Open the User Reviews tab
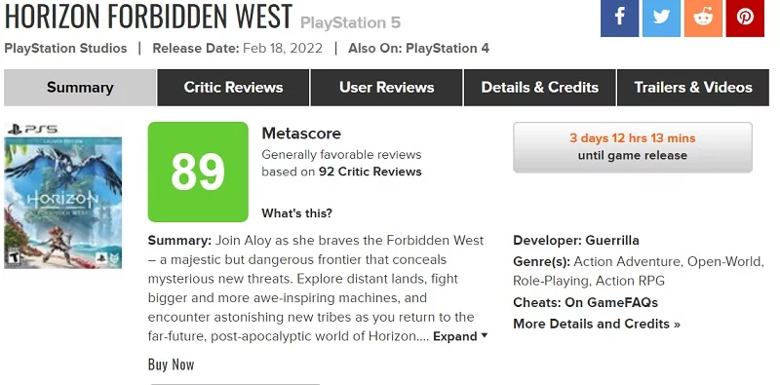The image size is (780, 385). [x=386, y=88]
